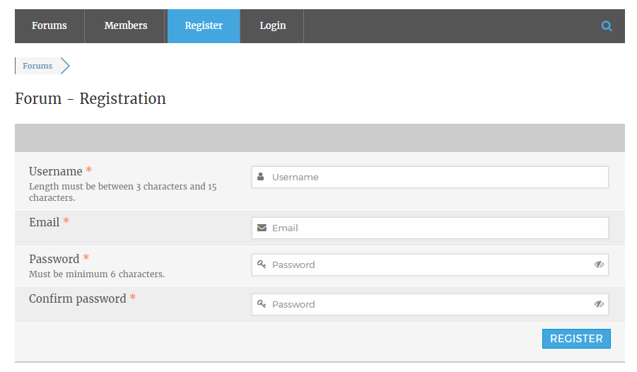Toggle visibility of the Confirm password entry
The image size is (637, 372).
pos(599,304)
